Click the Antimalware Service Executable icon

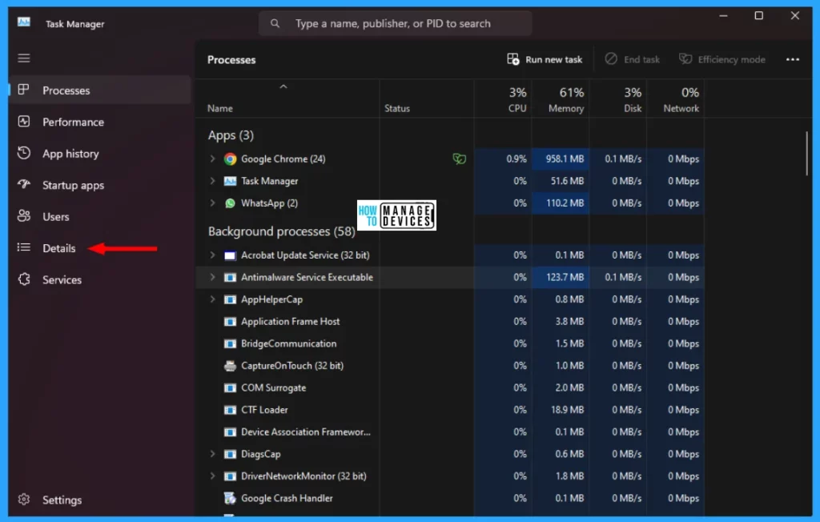[230, 277]
